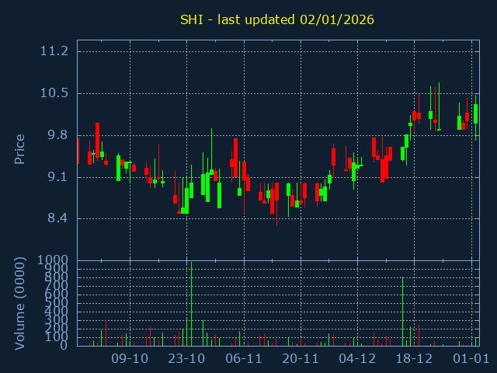The width and height of the screenshot is (497, 373).
Task: Select the 18-12 date label
Action: coord(415,359)
